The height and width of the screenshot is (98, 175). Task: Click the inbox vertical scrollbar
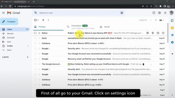[168, 33]
